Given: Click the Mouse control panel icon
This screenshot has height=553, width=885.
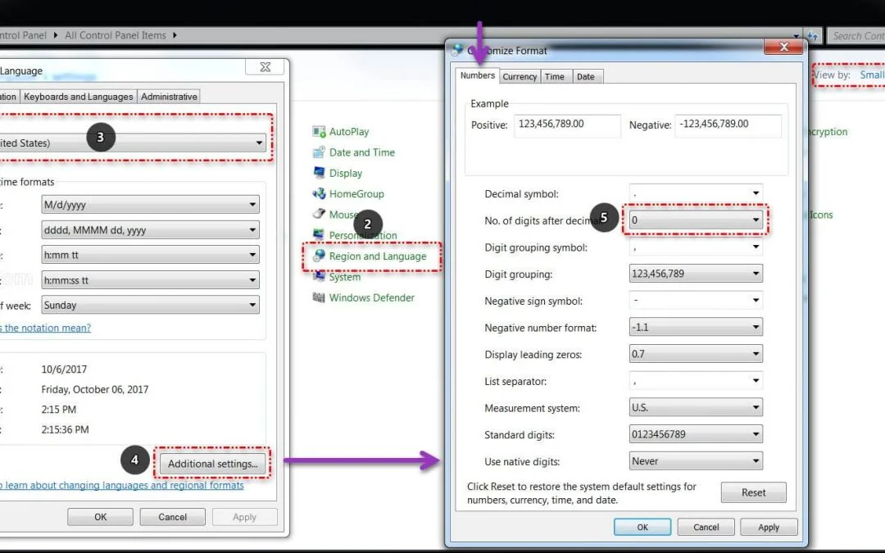Looking at the screenshot, I should [320, 215].
